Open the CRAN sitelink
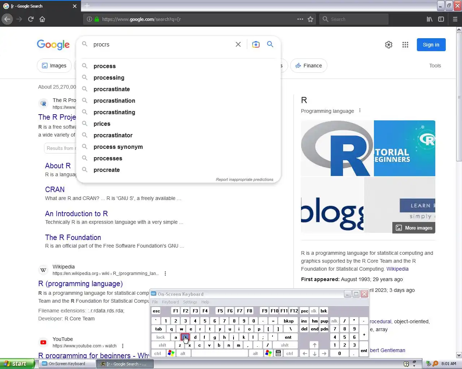 coord(55,190)
